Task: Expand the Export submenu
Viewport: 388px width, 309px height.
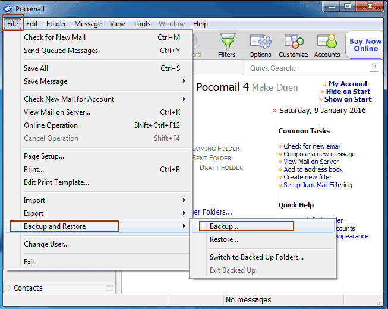Action: click(184, 213)
